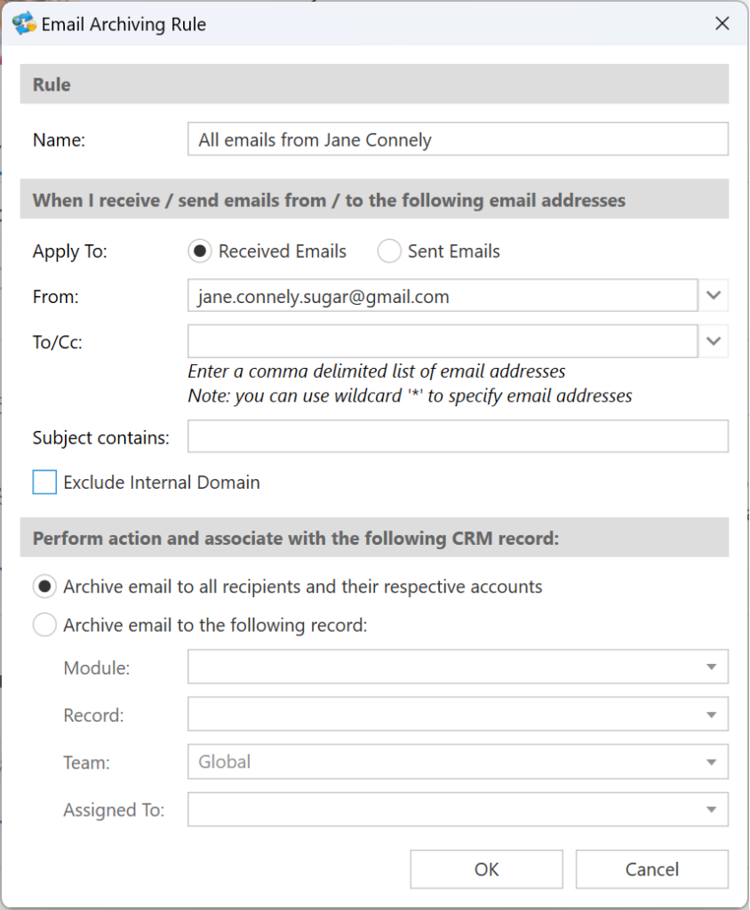
Task: Click the Email Archiving Rule app icon
Action: tap(24, 24)
